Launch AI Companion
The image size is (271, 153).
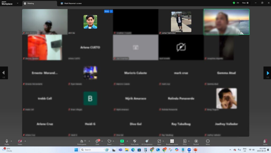coord(147,141)
